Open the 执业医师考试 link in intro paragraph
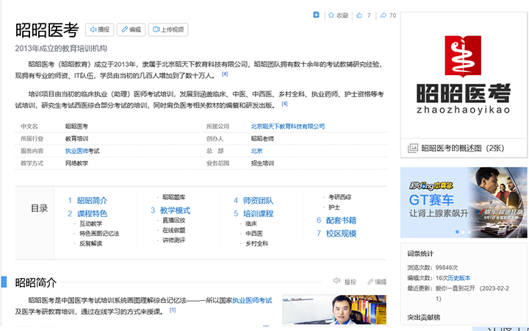 point(252,300)
